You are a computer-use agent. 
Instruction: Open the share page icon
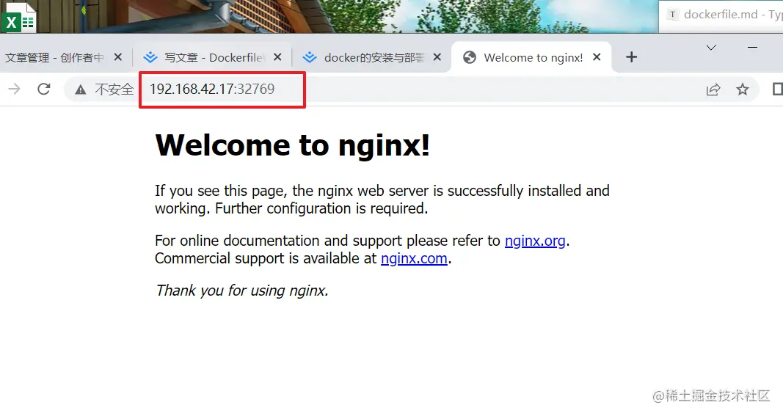(x=713, y=90)
